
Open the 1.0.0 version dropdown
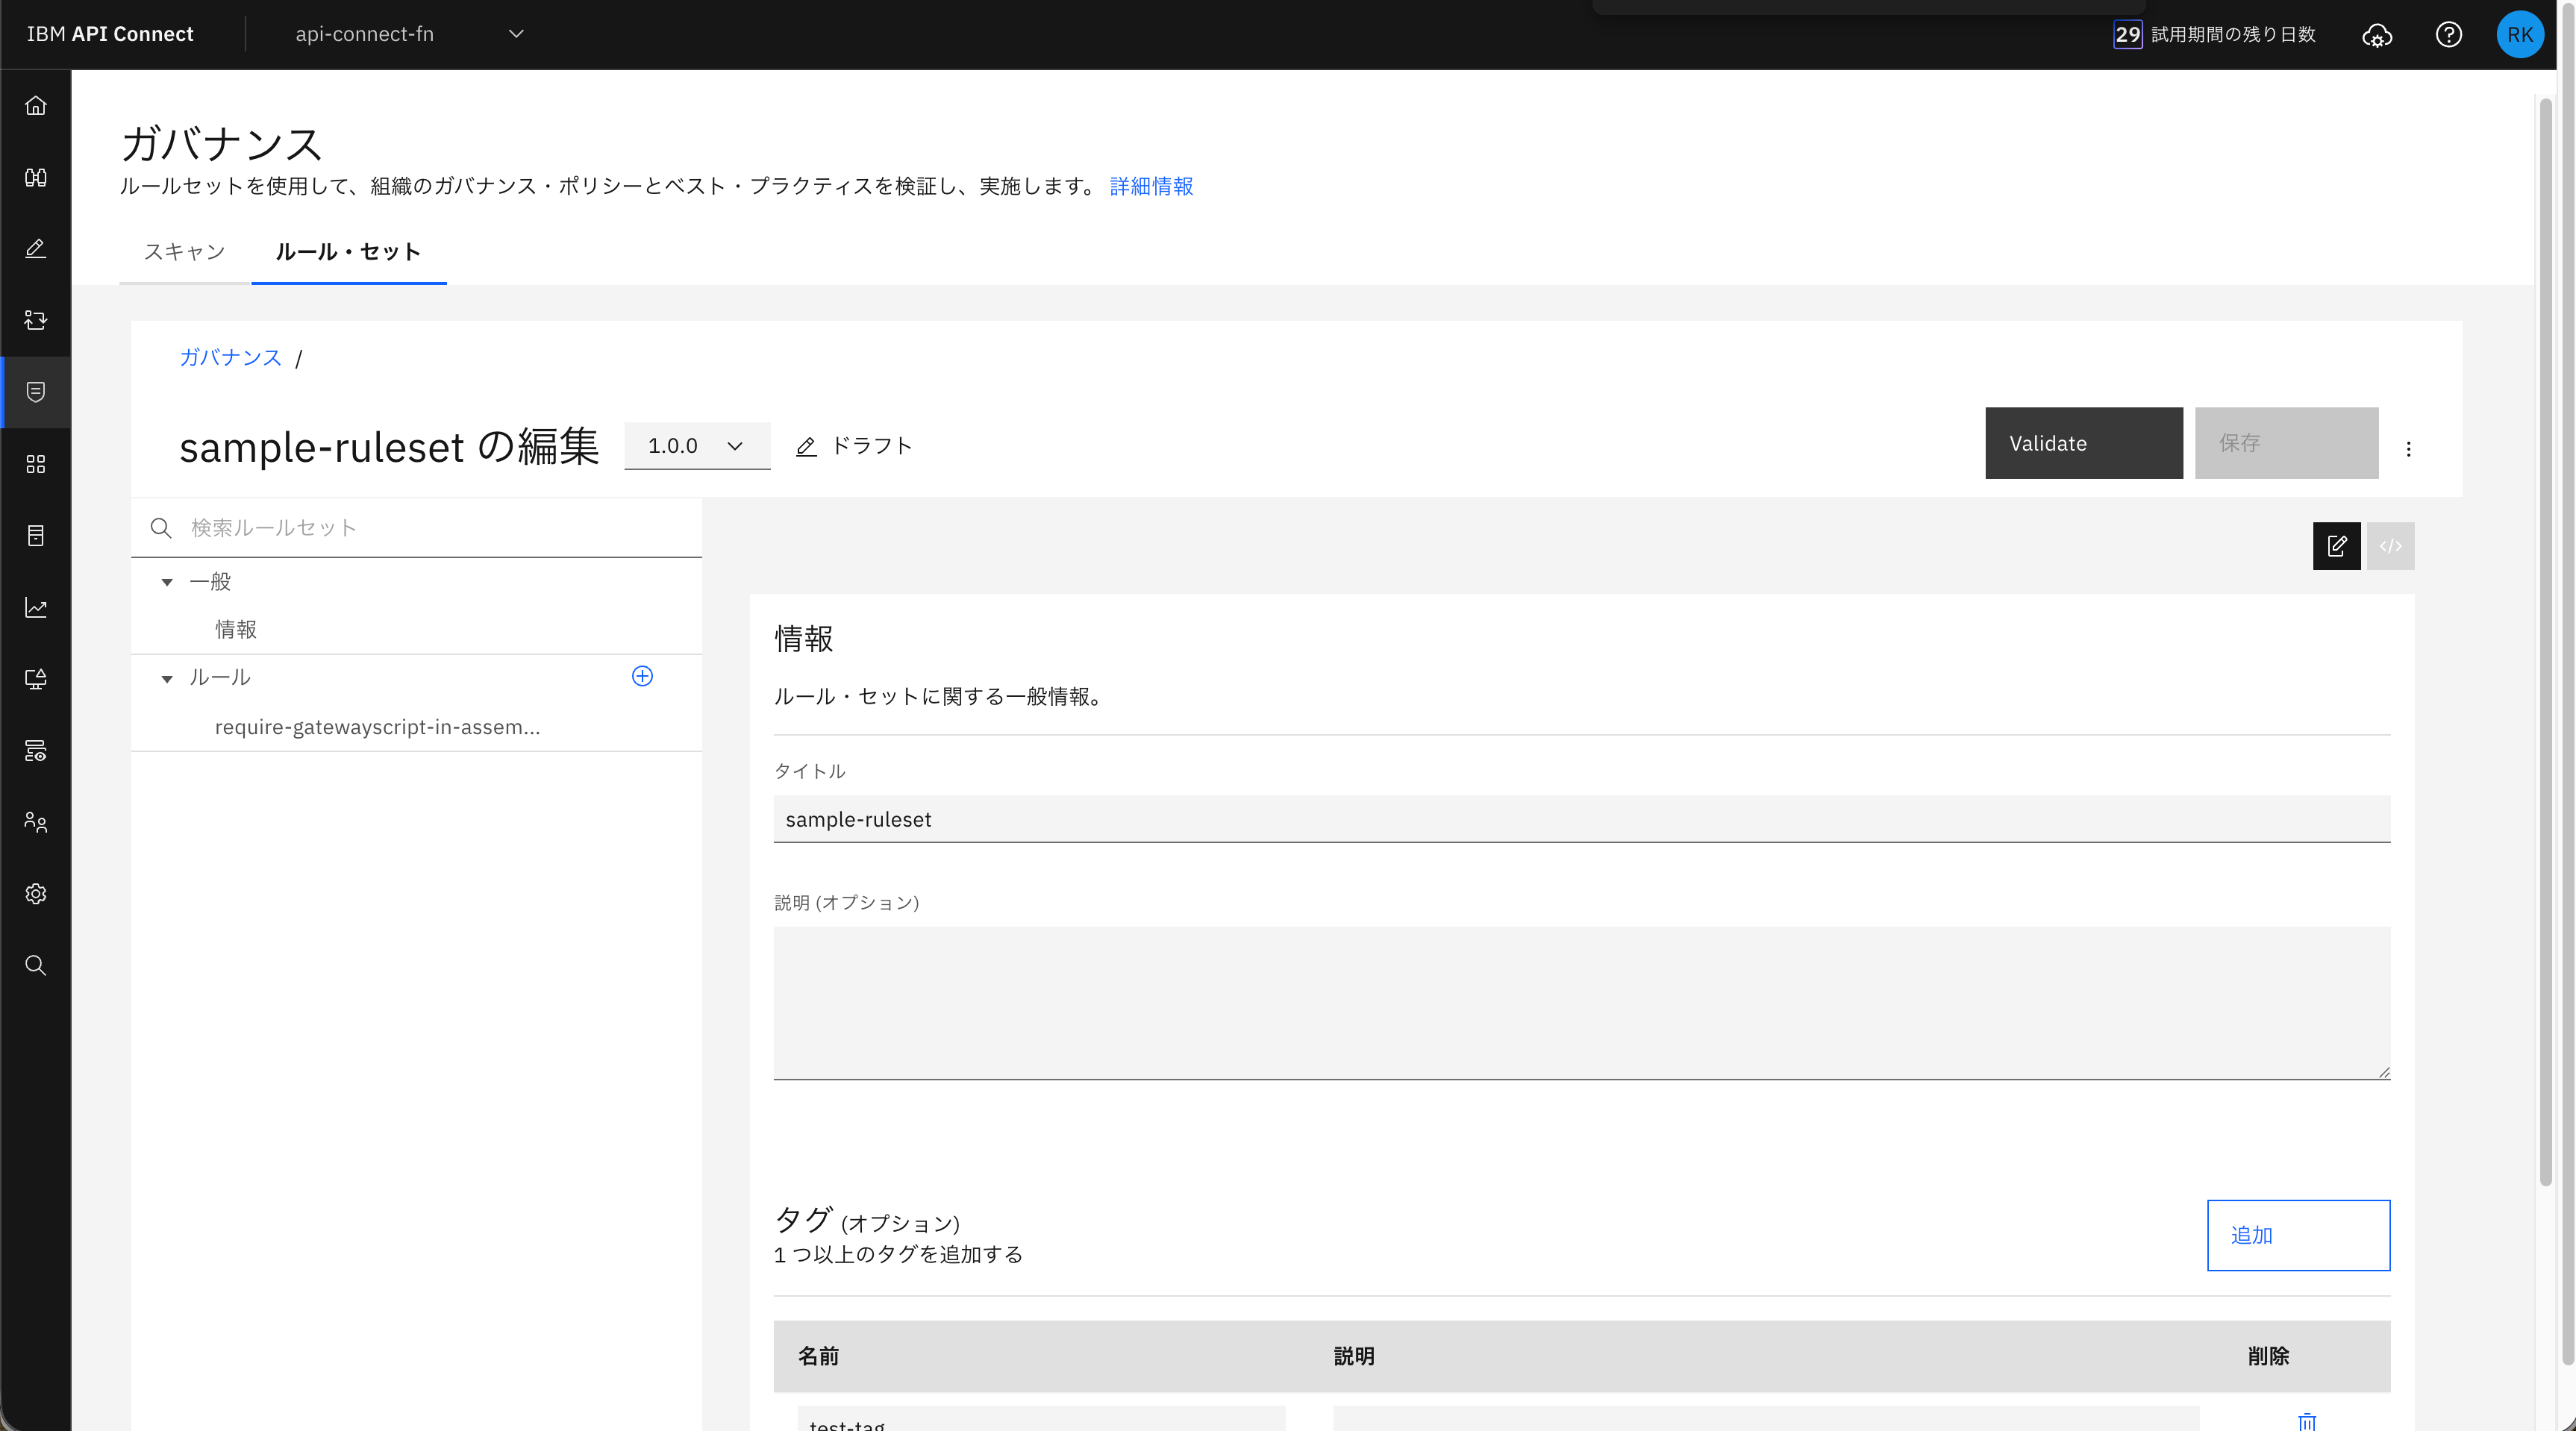click(696, 446)
